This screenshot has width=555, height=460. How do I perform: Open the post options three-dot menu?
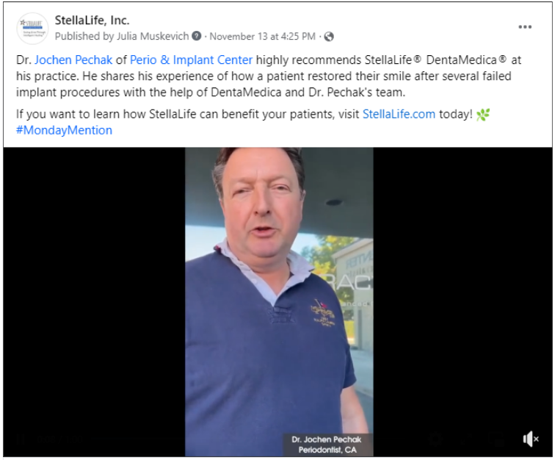pyautogui.click(x=525, y=27)
